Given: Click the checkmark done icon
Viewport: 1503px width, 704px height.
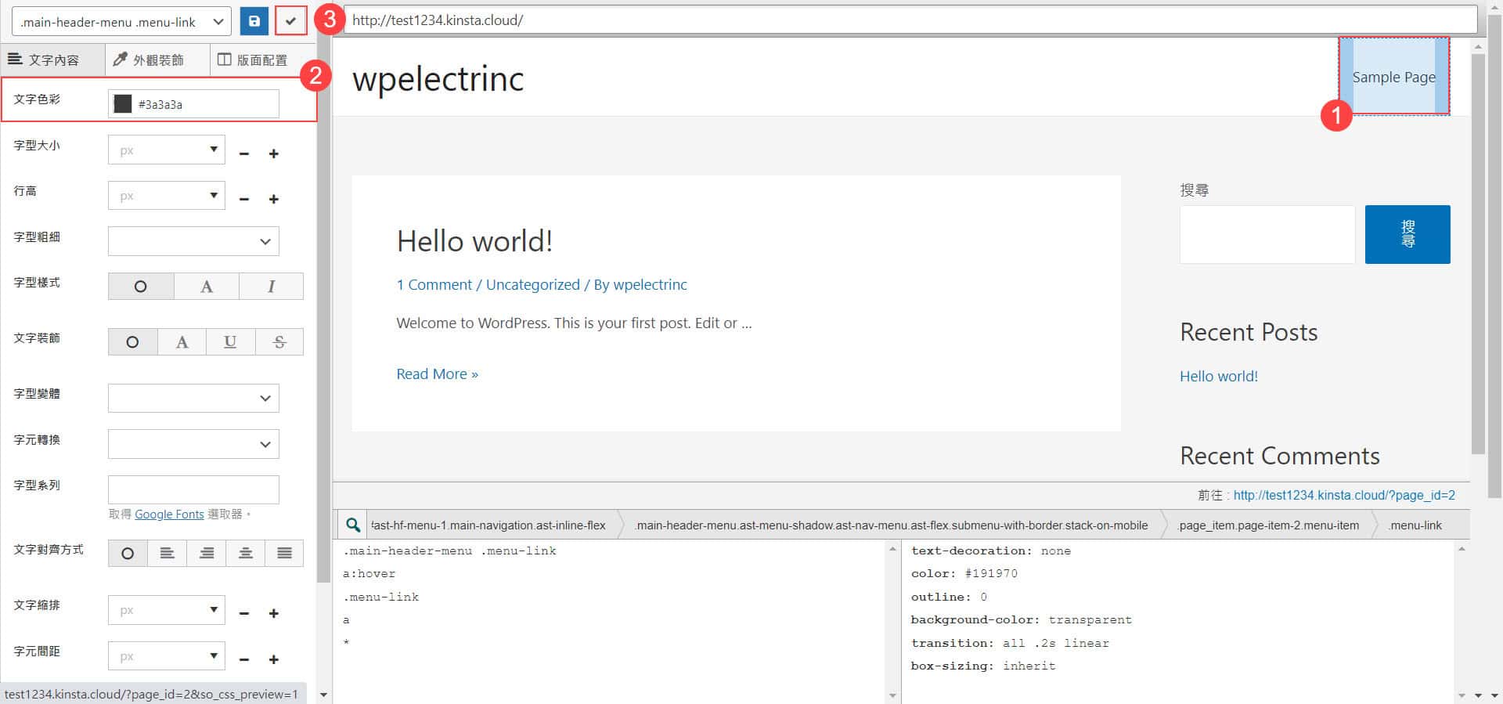Looking at the screenshot, I should coord(290,21).
